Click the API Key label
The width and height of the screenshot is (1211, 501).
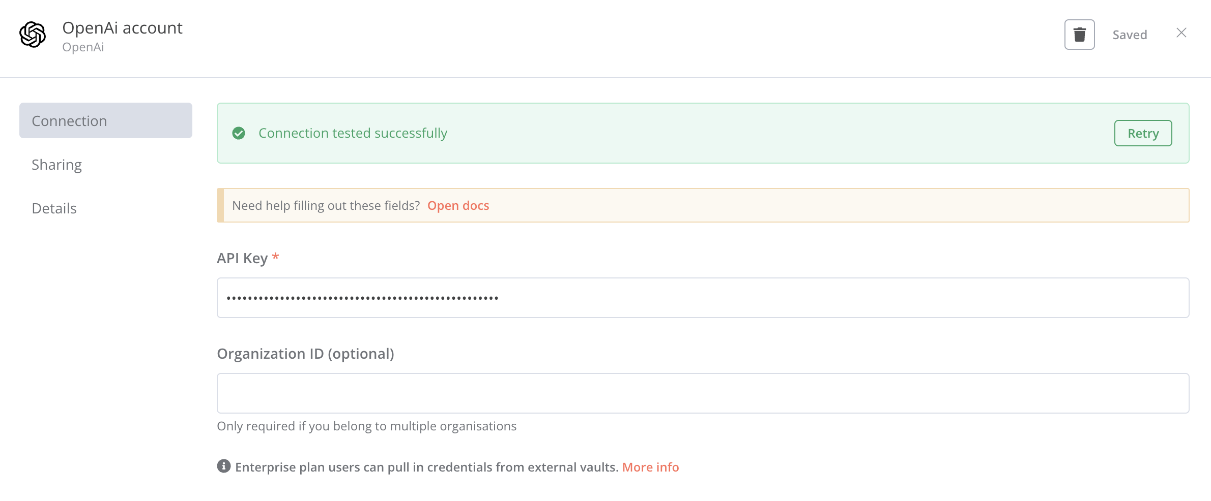point(242,258)
